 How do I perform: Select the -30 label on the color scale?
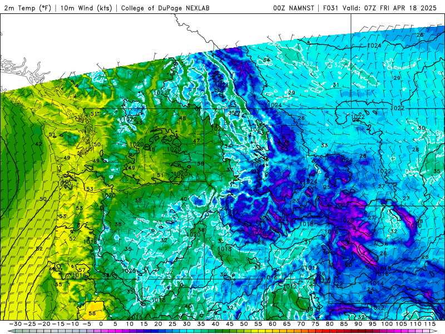pyautogui.click(x=16, y=324)
